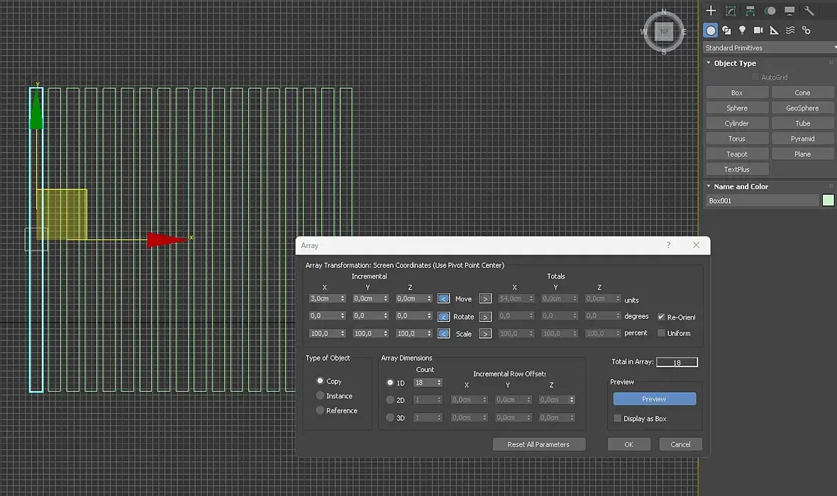Choose the 2D array dimension
The height and width of the screenshot is (496, 837).
click(x=390, y=400)
